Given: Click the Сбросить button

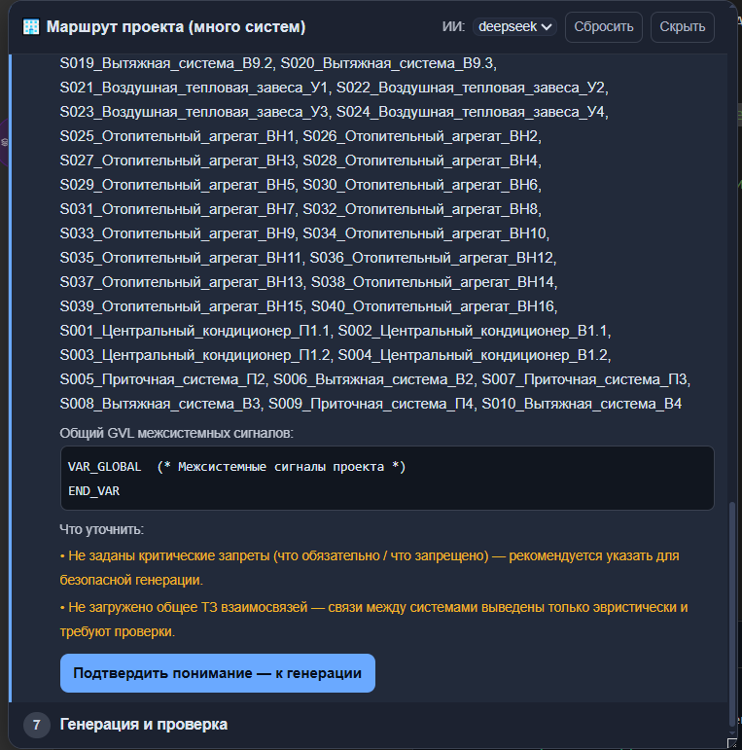Looking at the screenshot, I should [x=603, y=27].
